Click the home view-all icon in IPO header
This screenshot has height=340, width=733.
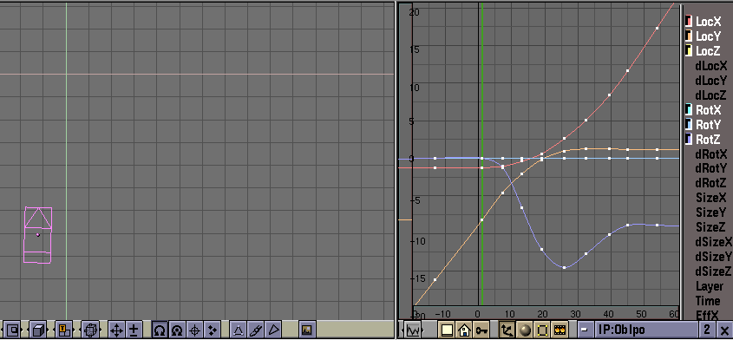point(464,330)
